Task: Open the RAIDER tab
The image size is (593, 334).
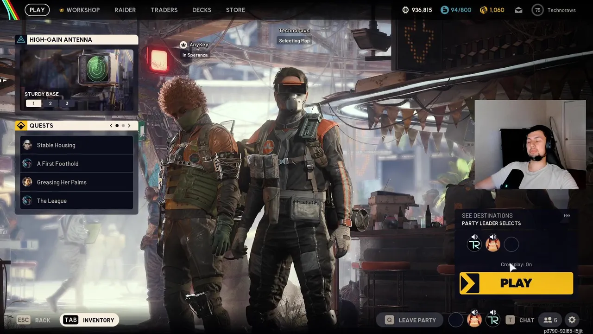Action: point(125,10)
